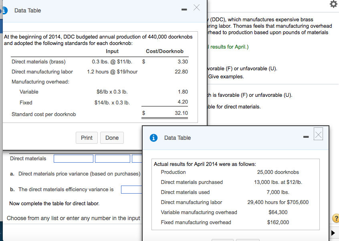This screenshot has height=241, width=339.
Task: Click the upper 'Data Table' dialog title
Action: tap(28, 10)
